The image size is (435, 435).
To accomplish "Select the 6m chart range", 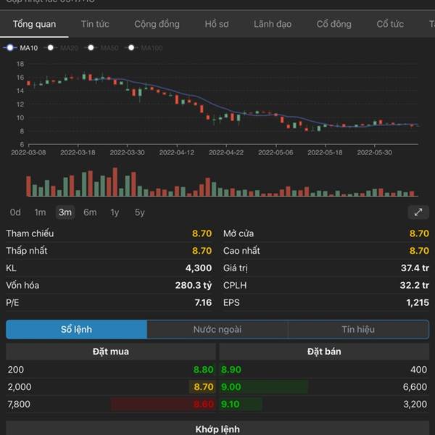I will pos(90,212).
